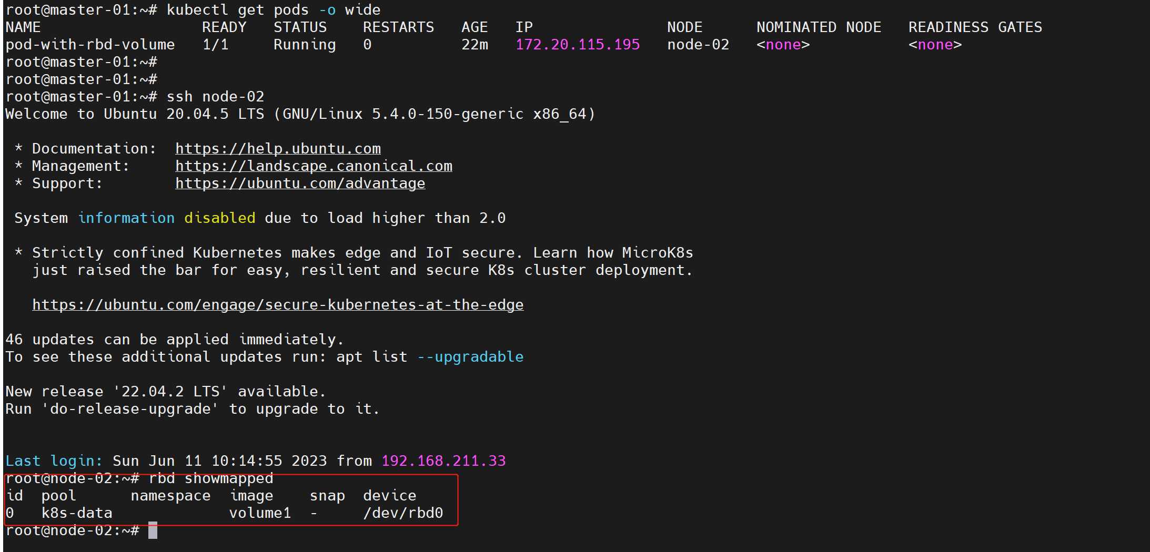Viewport: 1150px width, 552px height.
Task: Click the pod IP 172.20.115.195
Action: coord(578,45)
